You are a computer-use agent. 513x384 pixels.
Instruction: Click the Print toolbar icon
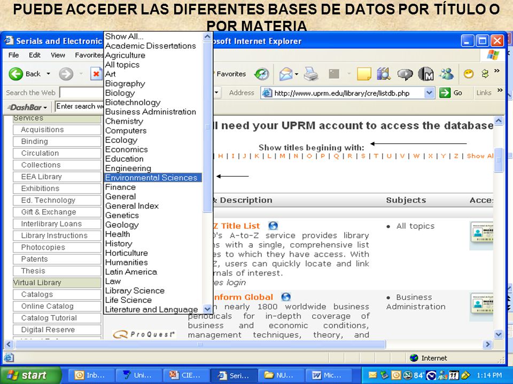click(x=311, y=74)
